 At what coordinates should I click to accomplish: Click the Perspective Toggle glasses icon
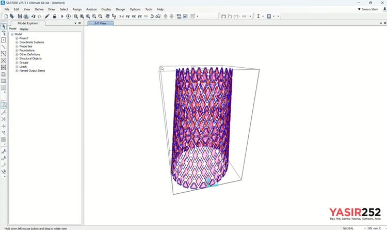[x=158, y=17]
